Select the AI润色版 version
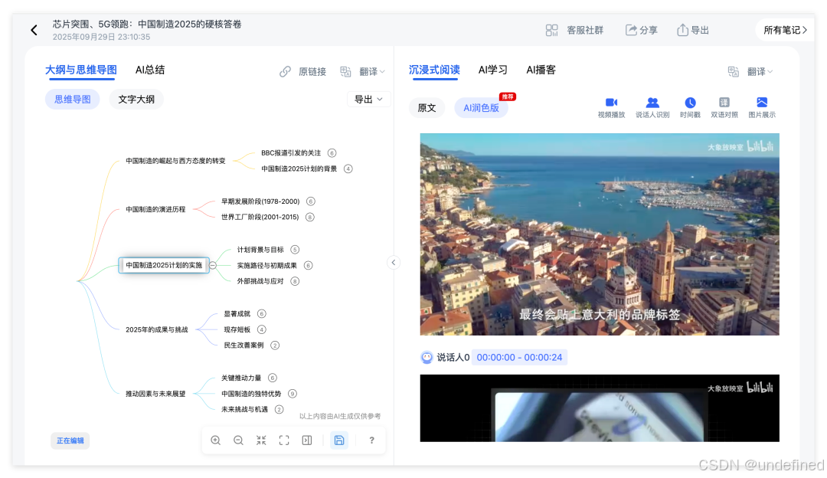 [x=481, y=108]
